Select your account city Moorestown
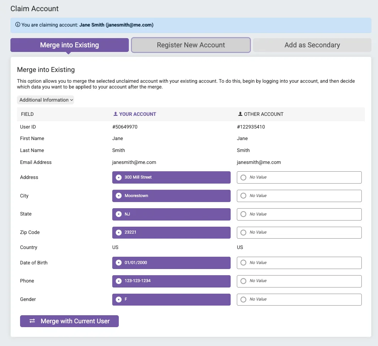This screenshot has height=346, width=378. coord(171,196)
